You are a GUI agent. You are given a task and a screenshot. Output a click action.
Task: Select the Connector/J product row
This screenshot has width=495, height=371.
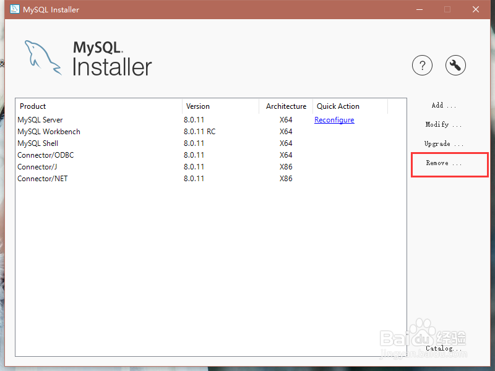(37, 166)
